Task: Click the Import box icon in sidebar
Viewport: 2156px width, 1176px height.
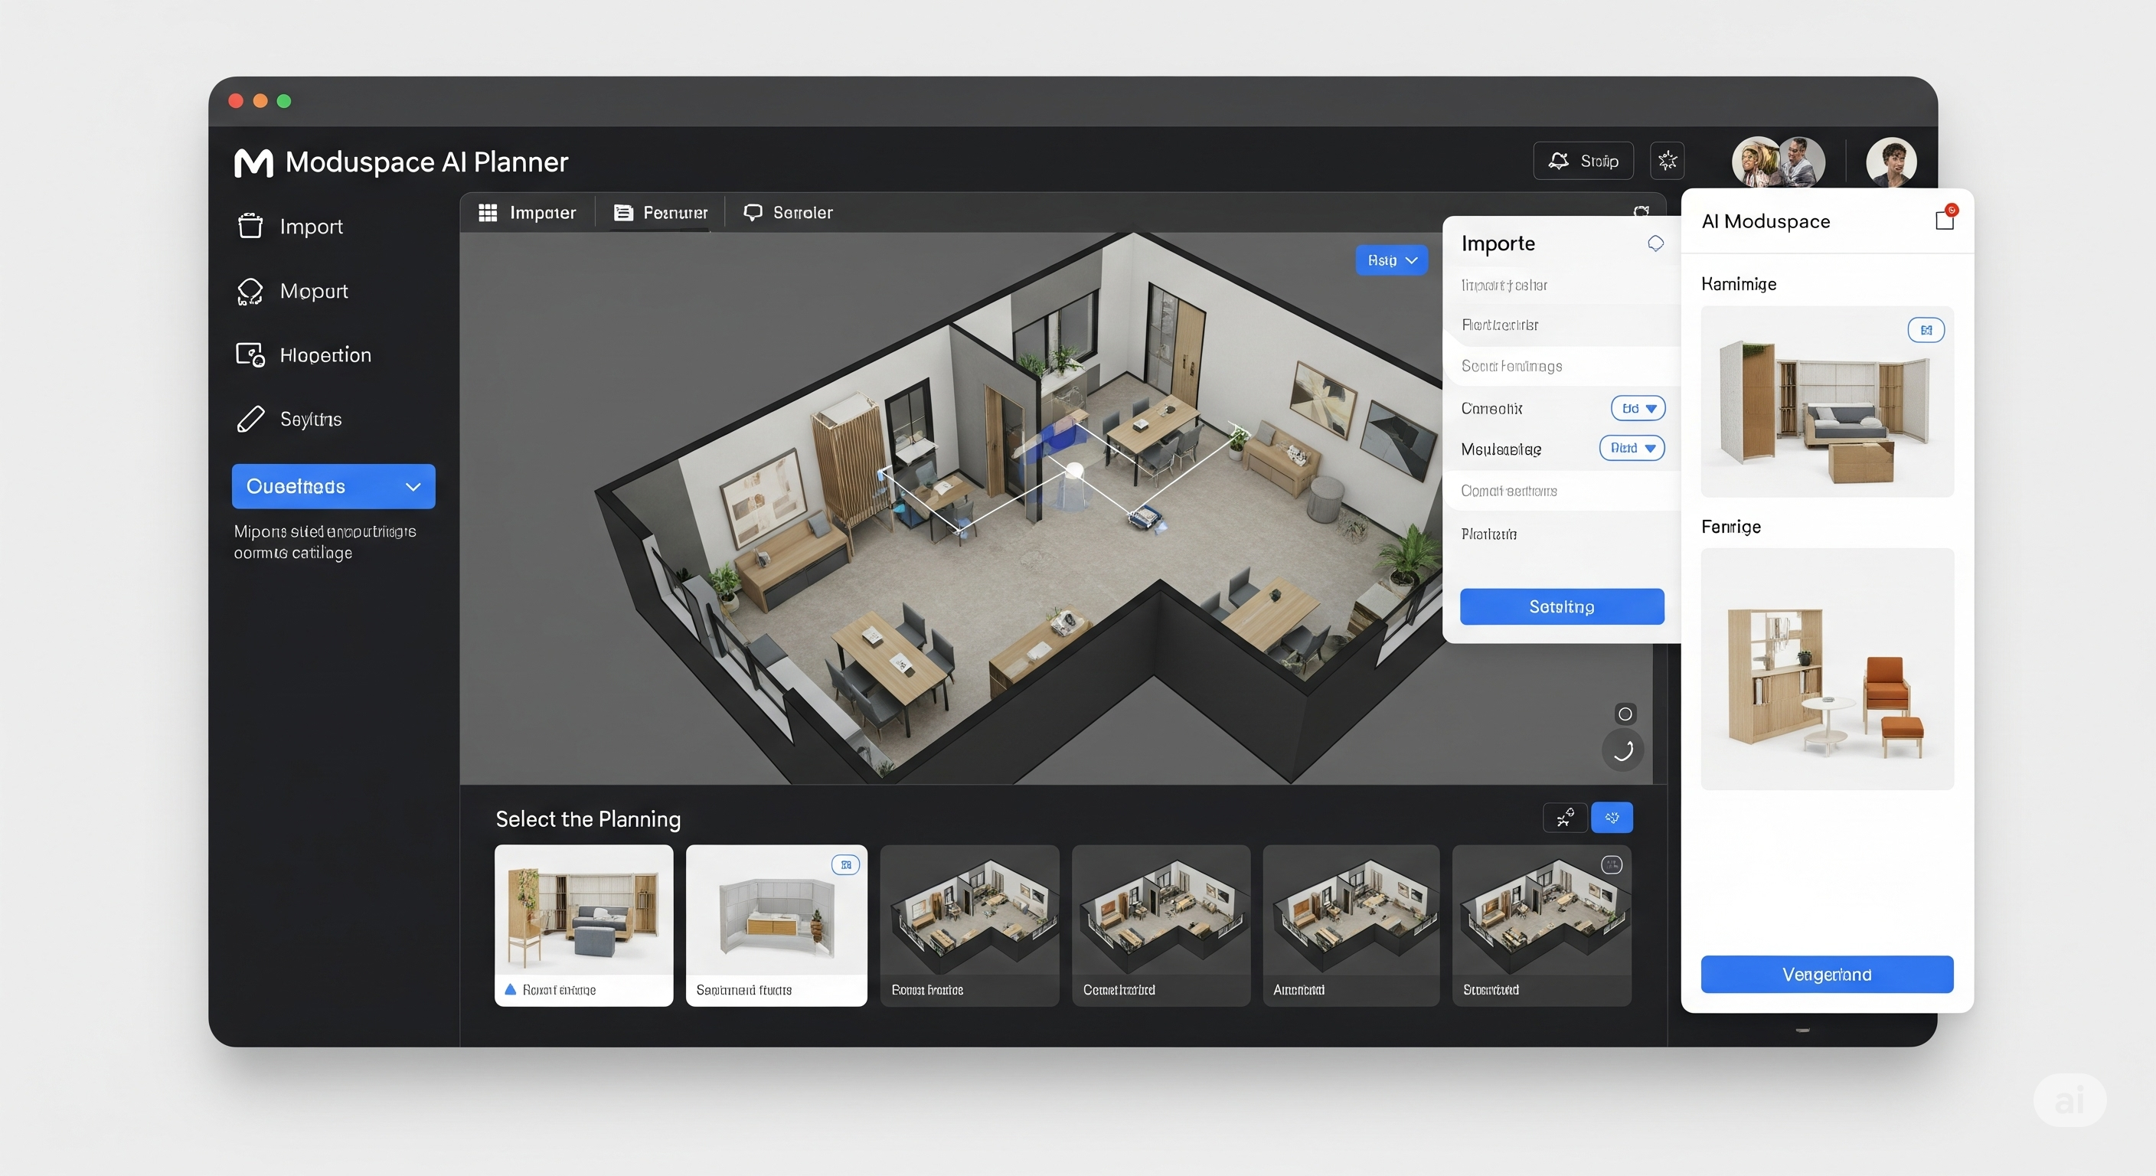Action: 250,226
